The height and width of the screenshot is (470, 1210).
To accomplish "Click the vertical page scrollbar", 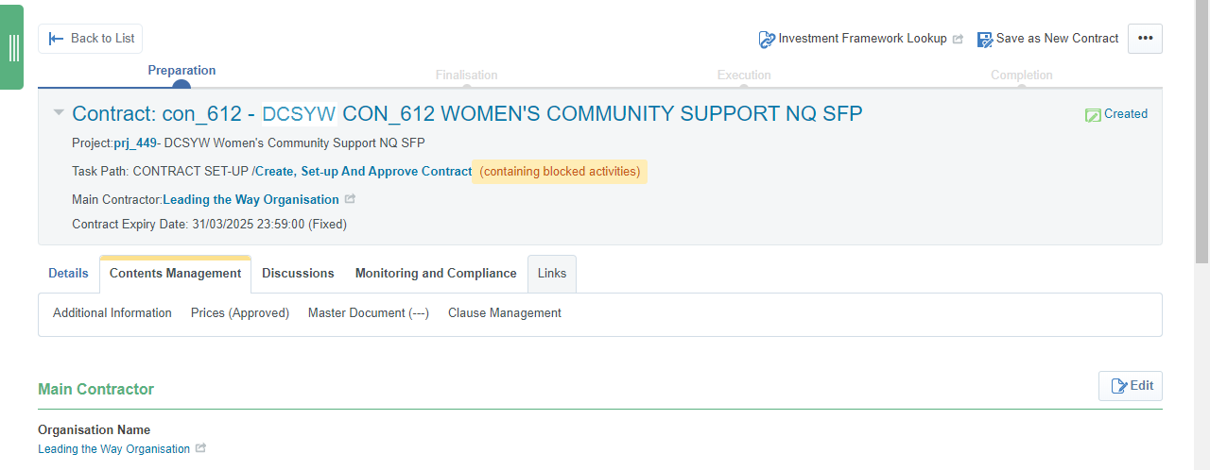I will pyautogui.click(x=1201, y=132).
